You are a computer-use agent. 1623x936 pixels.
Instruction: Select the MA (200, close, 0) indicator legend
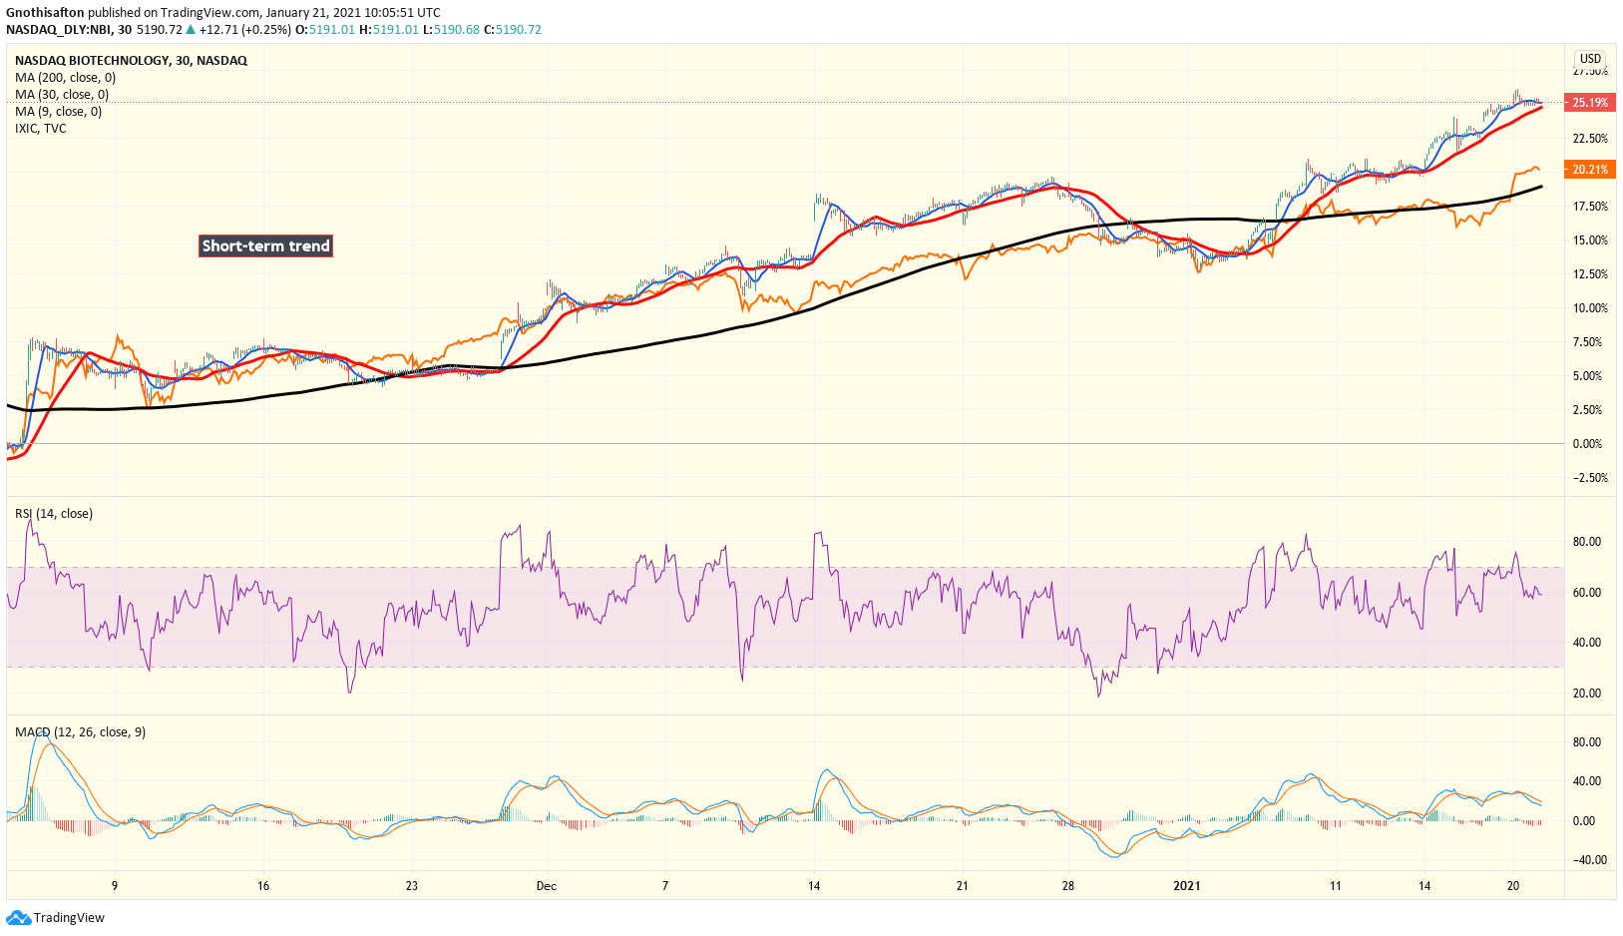click(65, 78)
